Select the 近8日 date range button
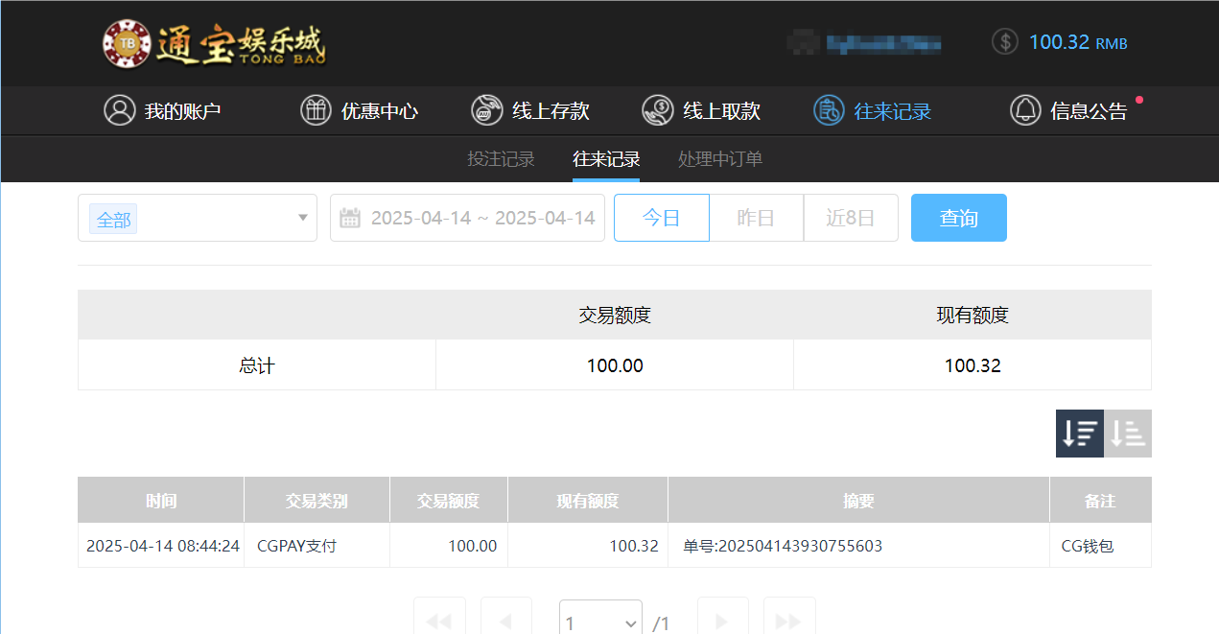 tap(851, 218)
